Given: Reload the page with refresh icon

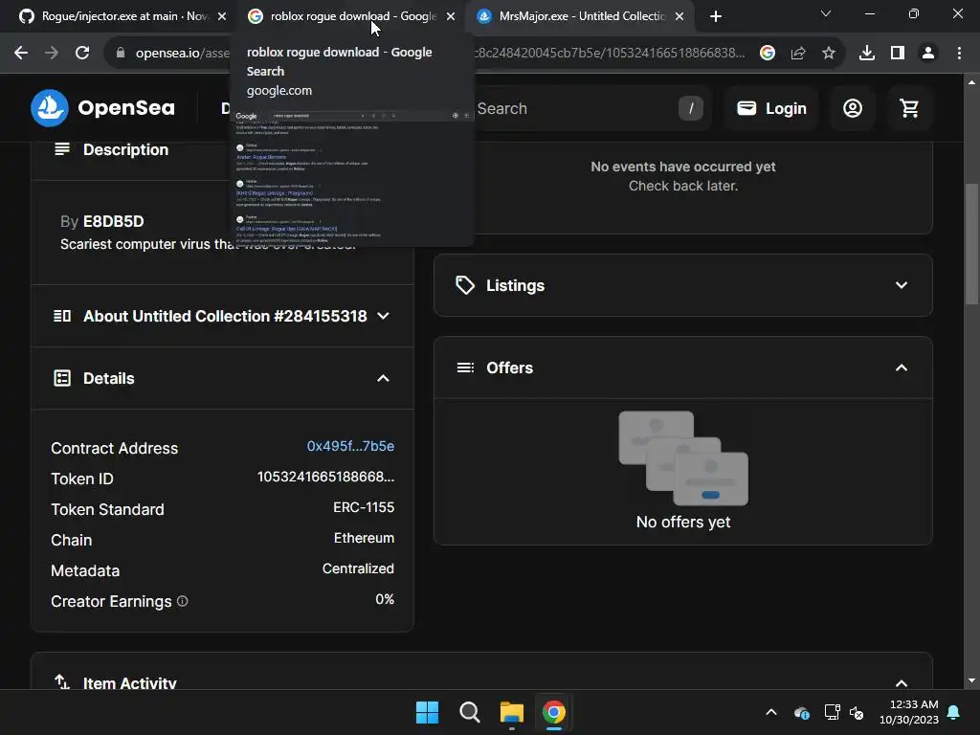Looking at the screenshot, I should coord(82,54).
